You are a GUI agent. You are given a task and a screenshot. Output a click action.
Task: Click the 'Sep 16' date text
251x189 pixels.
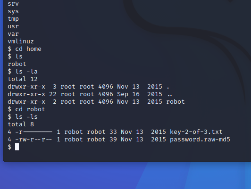coord(128,94)
